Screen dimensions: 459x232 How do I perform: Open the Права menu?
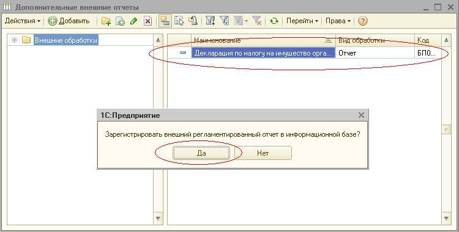click(338, 21)
